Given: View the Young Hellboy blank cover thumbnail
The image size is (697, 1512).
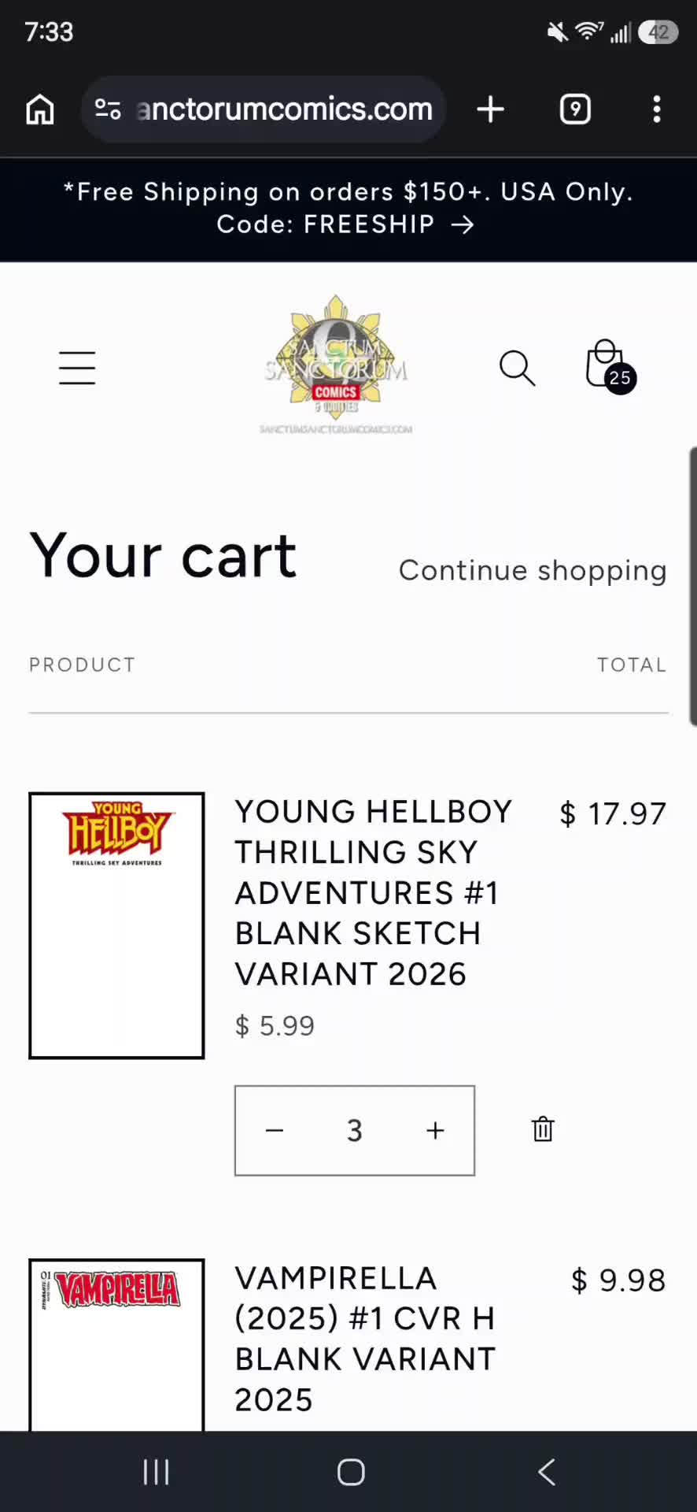Looking at the screenshot, I should [116, 925].
